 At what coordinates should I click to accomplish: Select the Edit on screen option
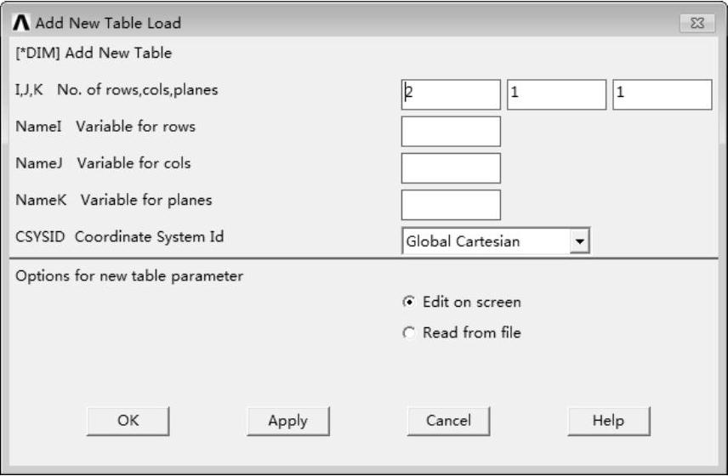410,302
